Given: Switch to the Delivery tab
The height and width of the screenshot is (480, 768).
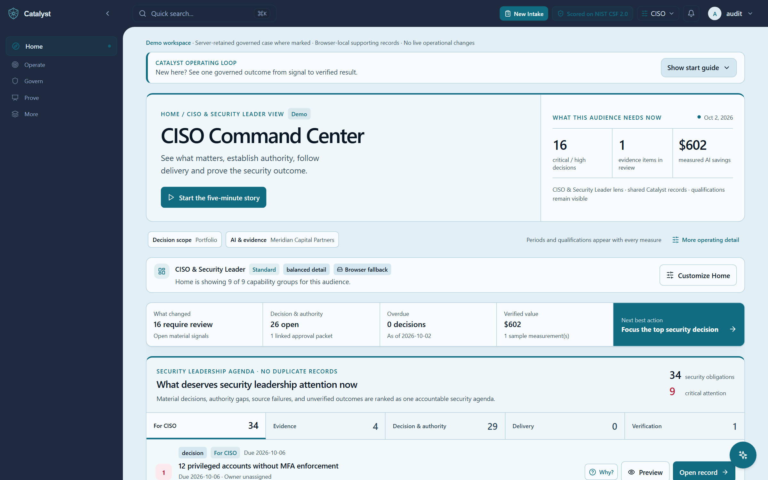Looking at the screenshot, I should 565,426.
